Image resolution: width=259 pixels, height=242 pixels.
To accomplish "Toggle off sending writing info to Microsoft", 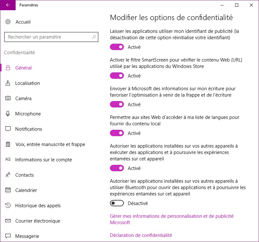I will 117,105.
